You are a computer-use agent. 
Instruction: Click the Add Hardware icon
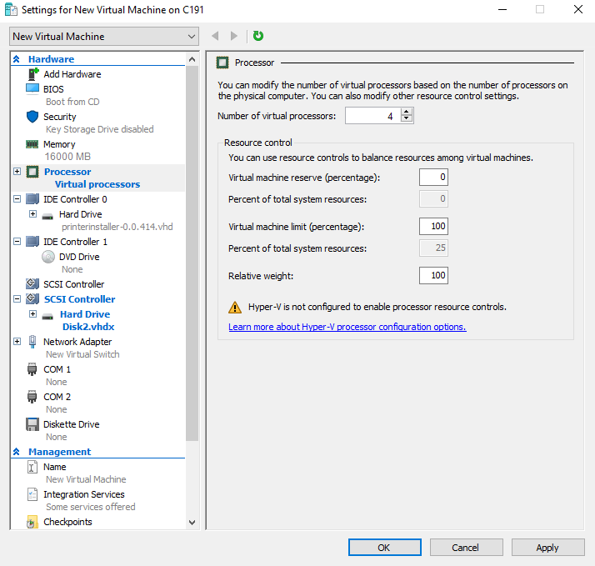click(x=33, y=74)
